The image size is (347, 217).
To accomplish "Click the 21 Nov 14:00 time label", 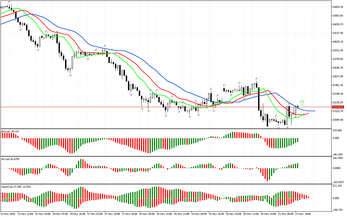I will click(303, 214).
